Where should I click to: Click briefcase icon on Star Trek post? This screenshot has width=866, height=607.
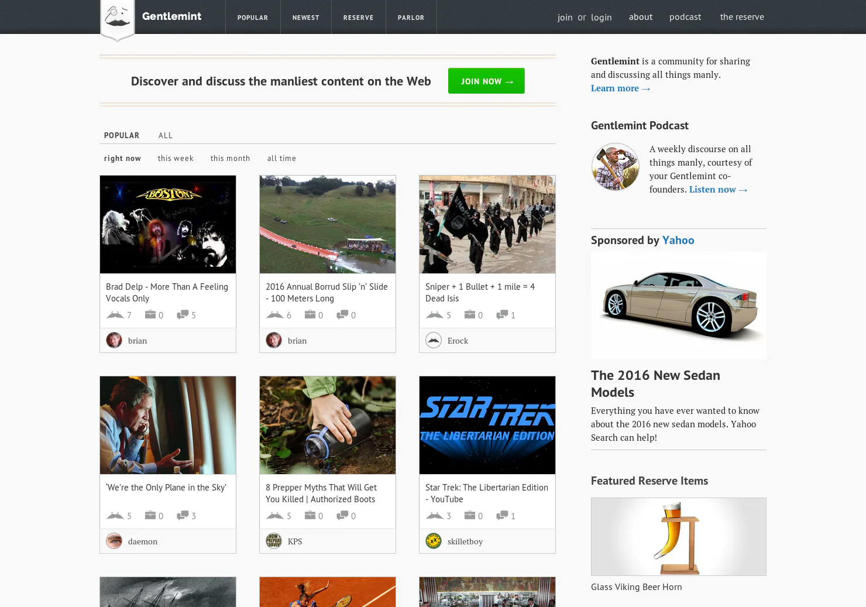click(470, 515)
